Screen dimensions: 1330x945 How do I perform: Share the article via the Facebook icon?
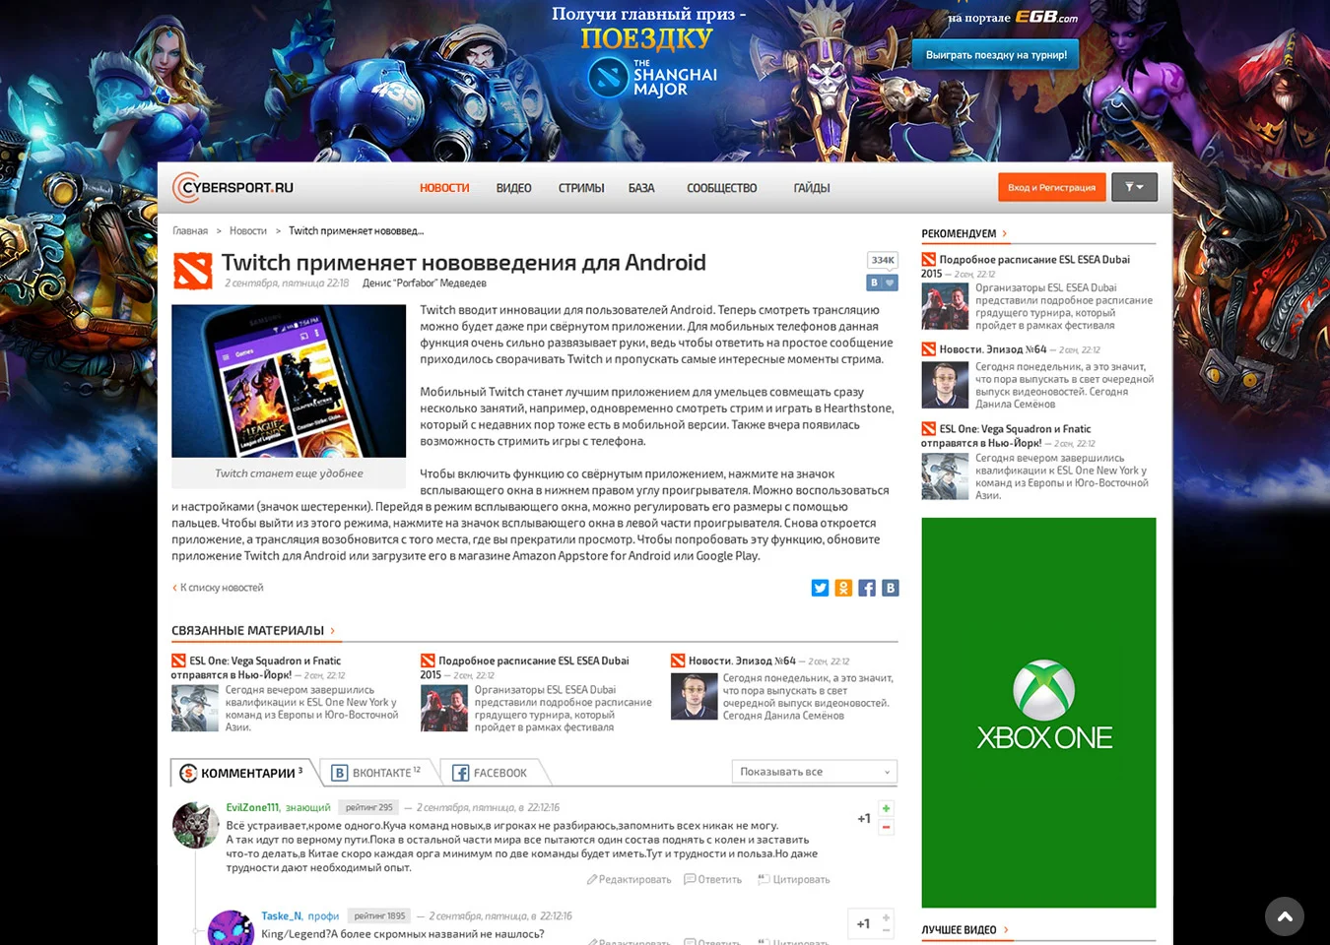867,588
